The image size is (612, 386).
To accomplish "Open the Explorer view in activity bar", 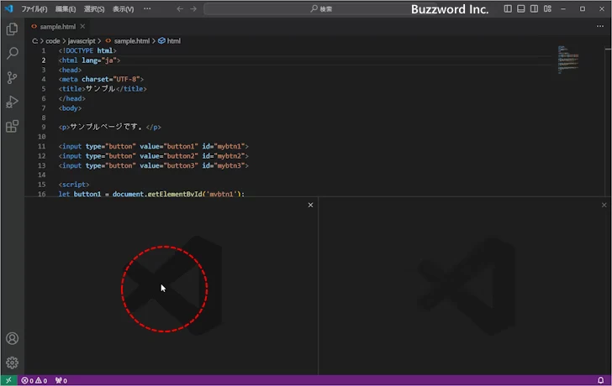I will click(x=12, y=29).
